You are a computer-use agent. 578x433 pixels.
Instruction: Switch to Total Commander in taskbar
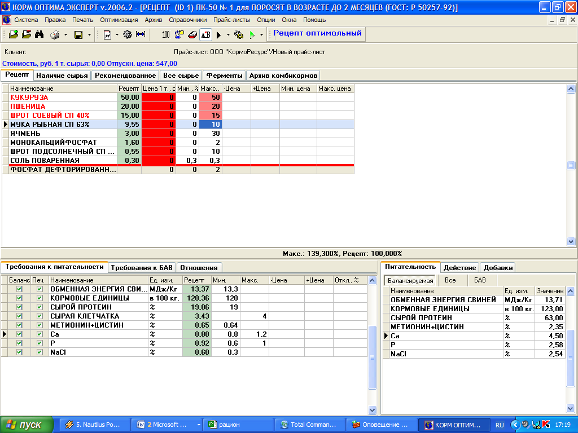click(309, 425)
